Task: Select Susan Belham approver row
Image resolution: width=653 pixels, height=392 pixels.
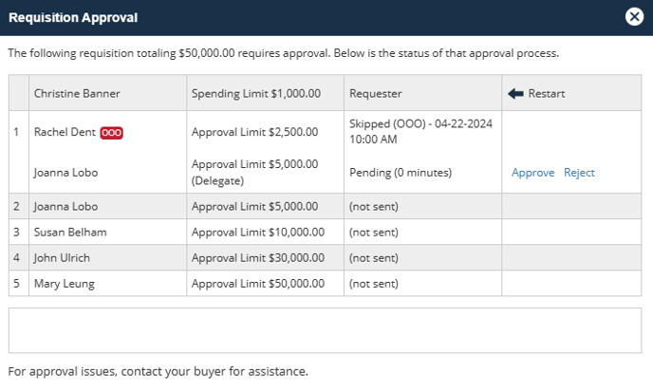Action: pos(325,232)
